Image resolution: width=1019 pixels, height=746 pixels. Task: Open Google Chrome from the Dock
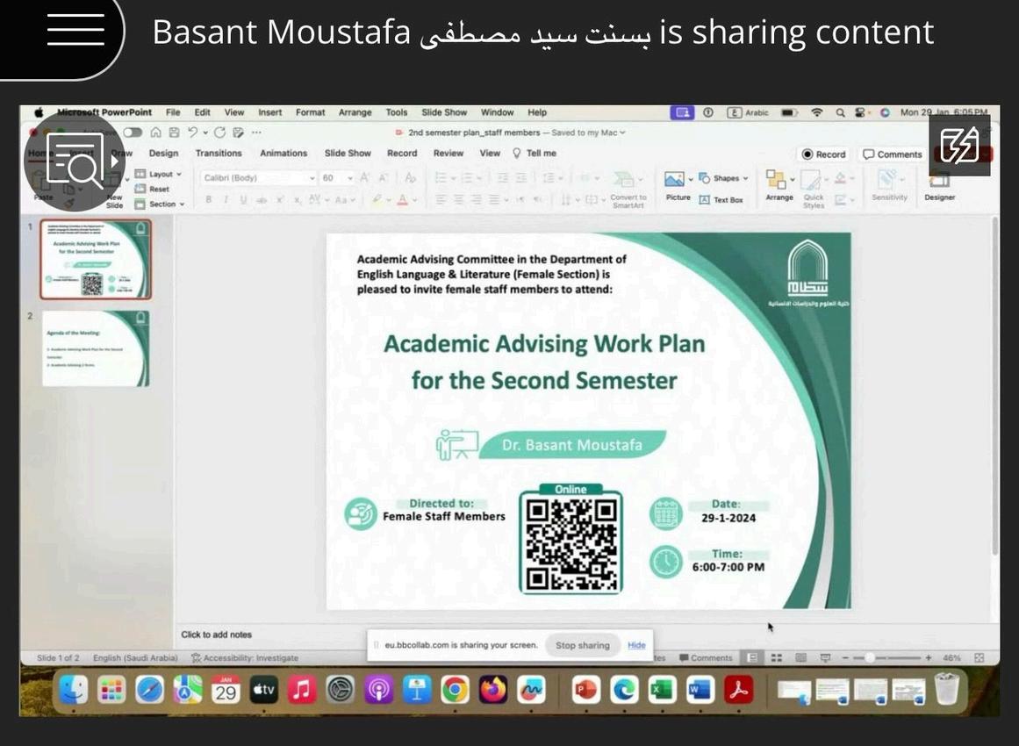[x=455, y=690]
